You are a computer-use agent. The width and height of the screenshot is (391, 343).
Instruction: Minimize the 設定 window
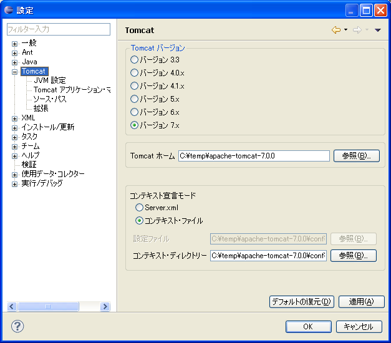coord(351,11)
